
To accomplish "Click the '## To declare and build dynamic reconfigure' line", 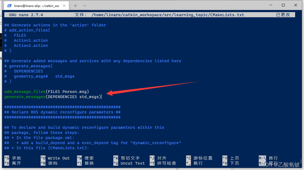I will tap(84, 127).
